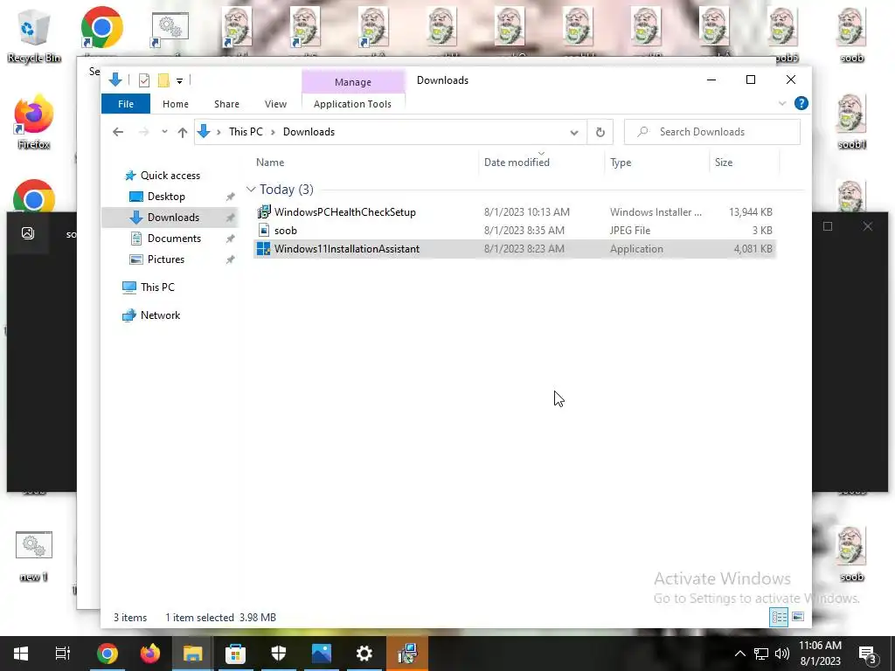Show the taskbar clock calendar
The height and width of the screenshot is (671, 895).
tap(820, 654)
